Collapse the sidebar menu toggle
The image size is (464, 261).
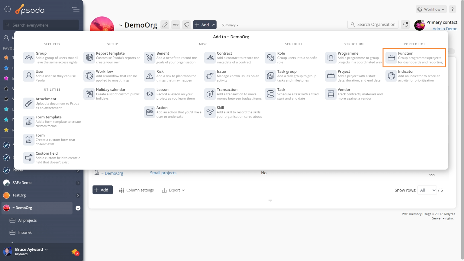coord(76,9)
